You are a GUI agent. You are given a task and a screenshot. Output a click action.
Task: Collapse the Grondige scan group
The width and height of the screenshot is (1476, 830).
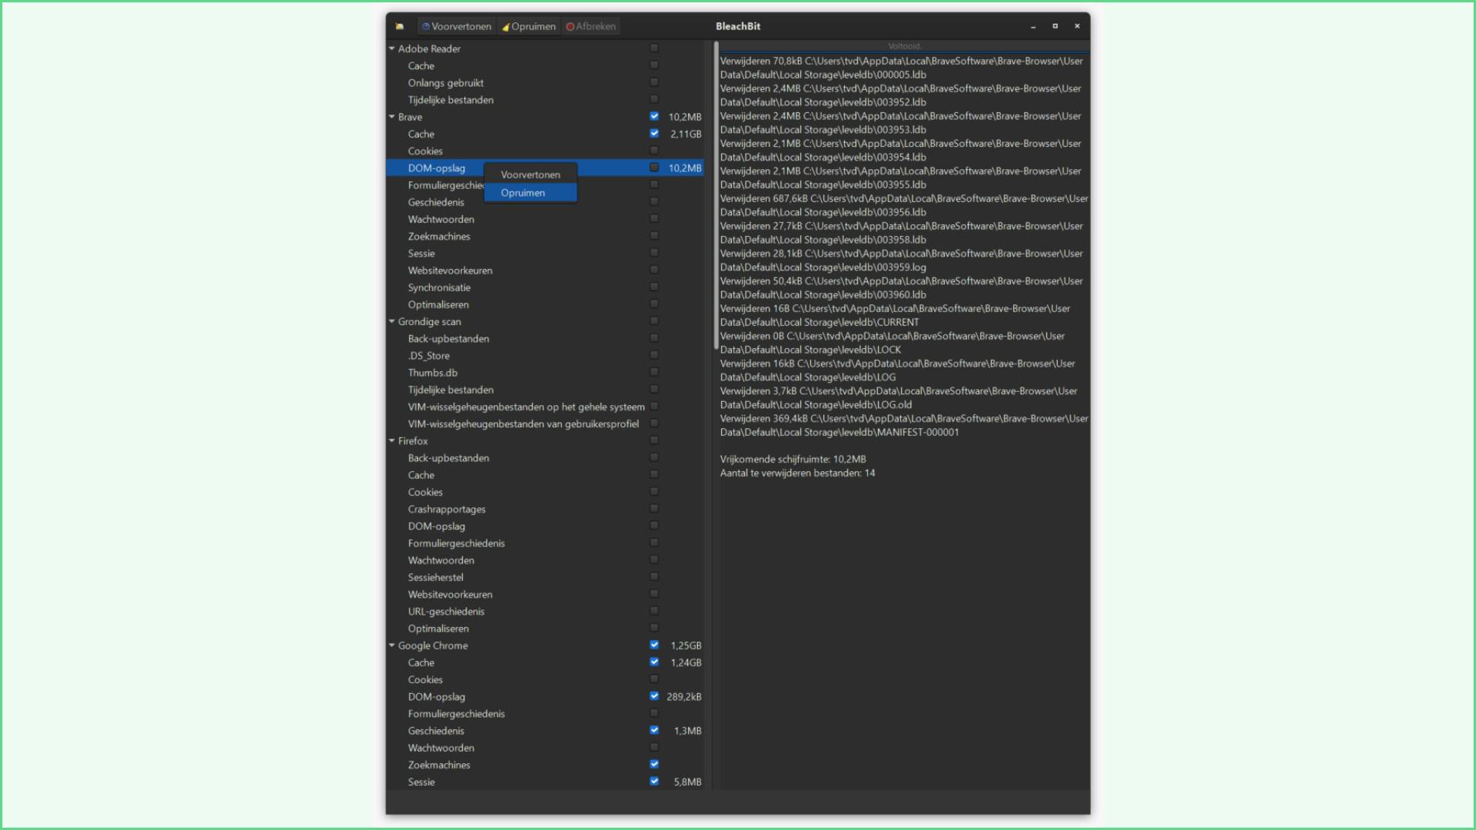pyautogui.click(x=392, y=321)
